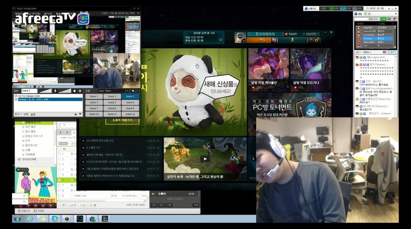The height and width of the screenshot is (229, 411).
Task: Click the previous arrow beside video banner
Action: (253, 159)
